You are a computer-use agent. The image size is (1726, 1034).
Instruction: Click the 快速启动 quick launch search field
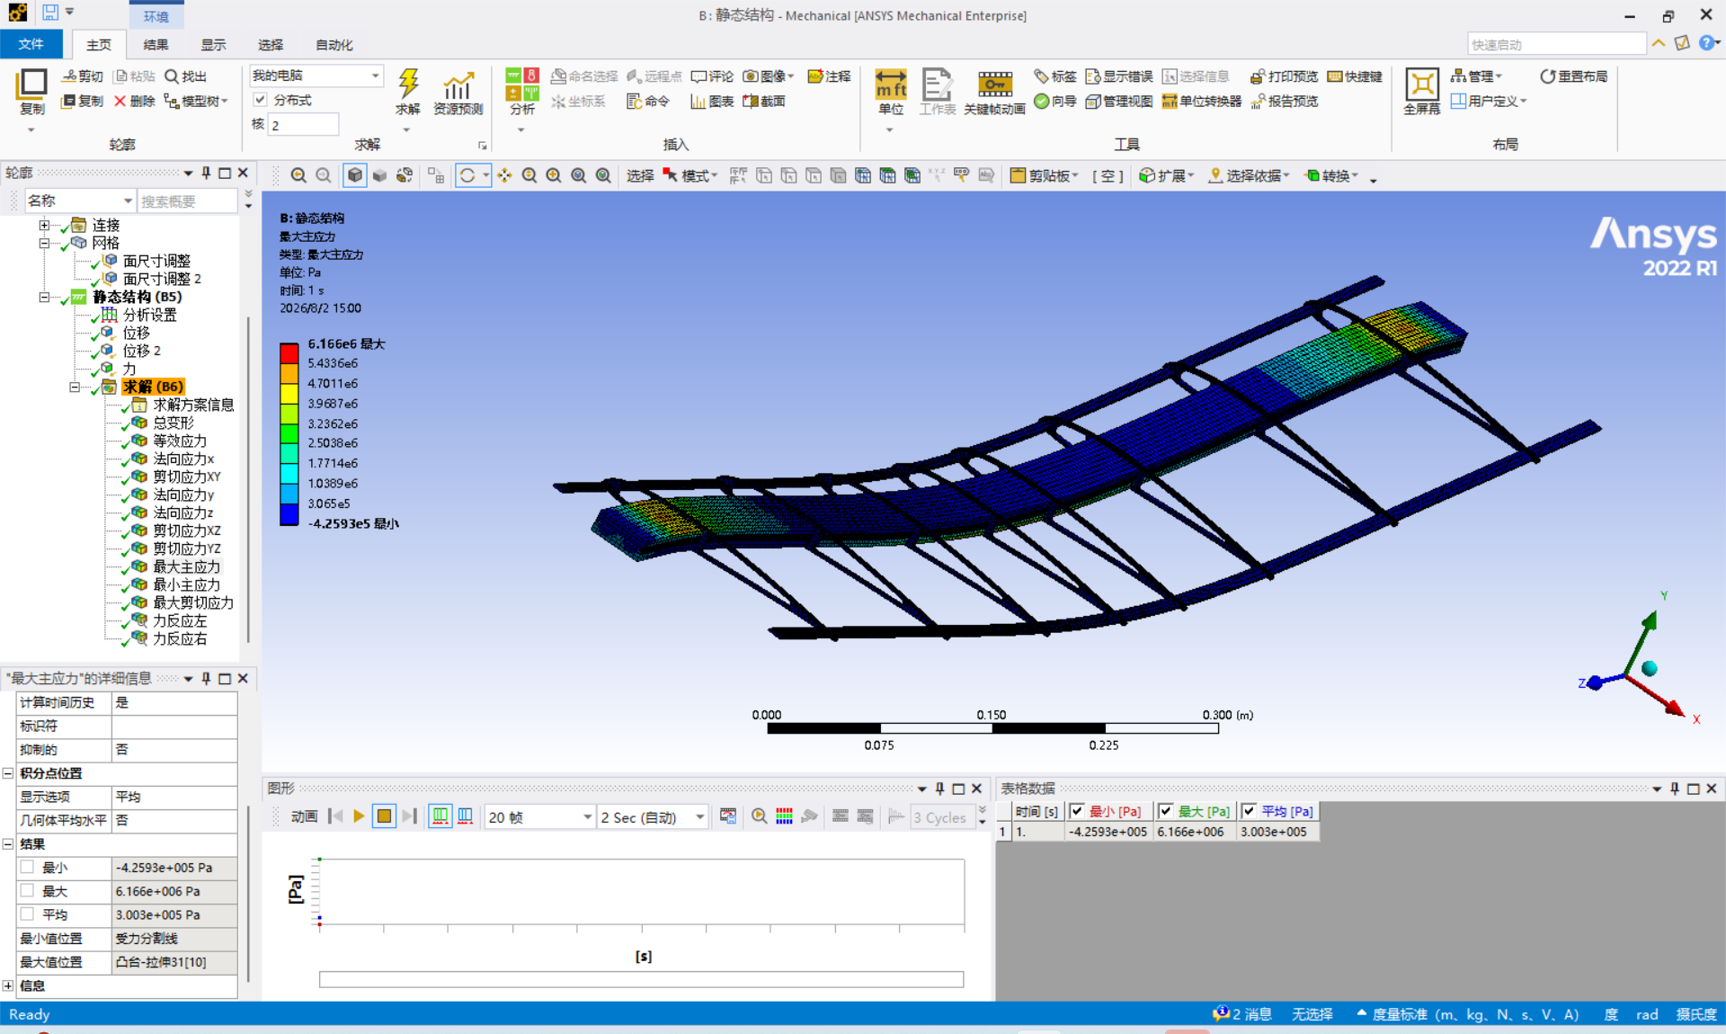tap(1556, 44)
